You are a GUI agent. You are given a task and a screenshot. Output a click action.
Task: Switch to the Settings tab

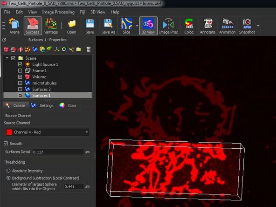click(42, 105)
